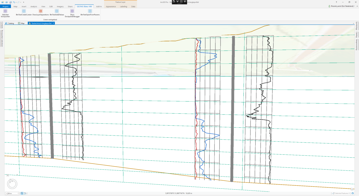The height and width of the screenshot is (196, 359).
Task: Open the Catalog pane on right edge
Action: [357, 35]
